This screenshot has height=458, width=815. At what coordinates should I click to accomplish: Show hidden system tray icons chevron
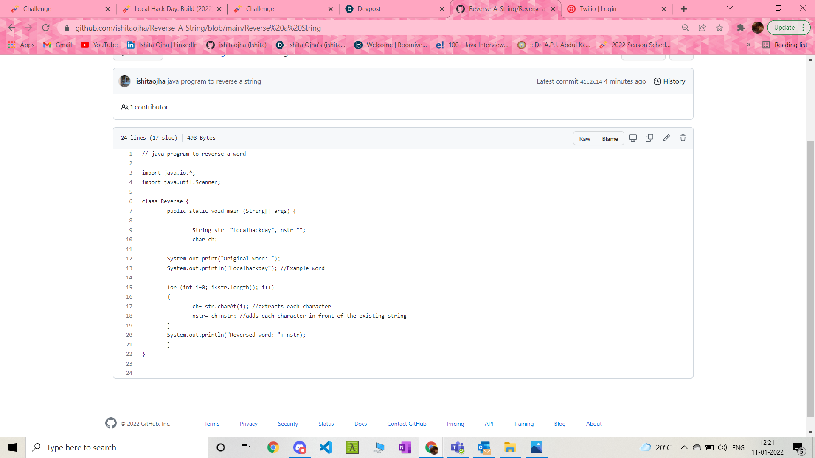(x=683, y=447)
